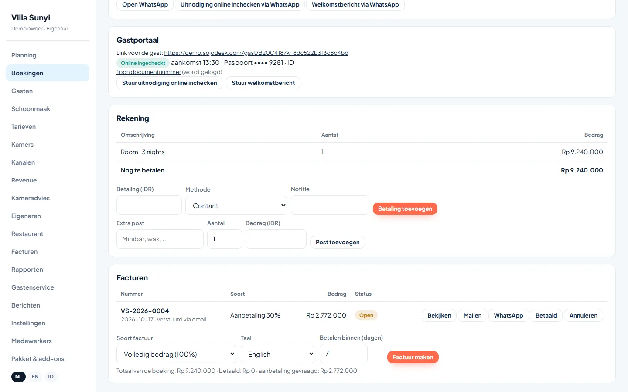Navigate to Schoonmaak

coord(48,109)
